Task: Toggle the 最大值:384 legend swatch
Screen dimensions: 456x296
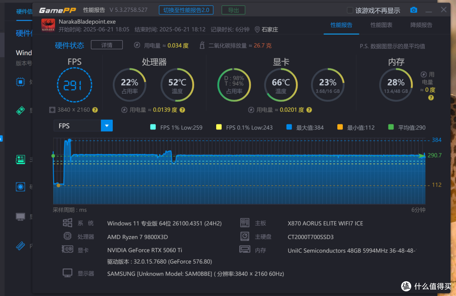Action: [289, 127]
